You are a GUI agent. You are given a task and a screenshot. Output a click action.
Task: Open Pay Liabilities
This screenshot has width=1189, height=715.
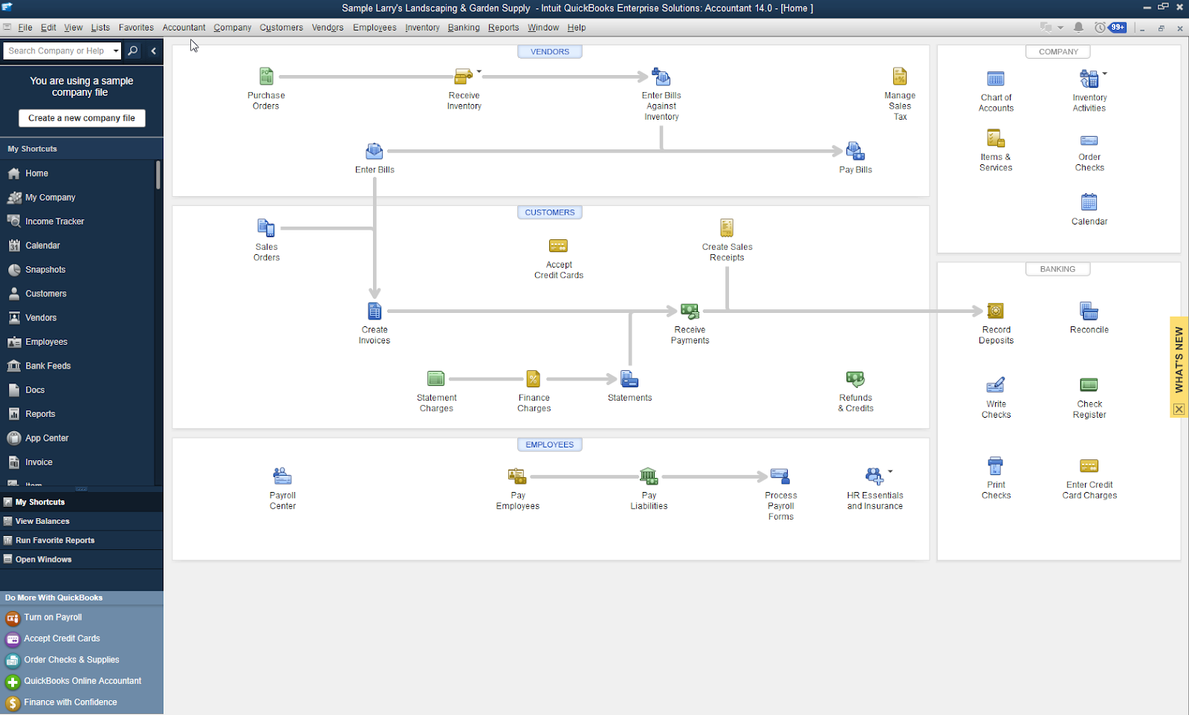coord(649,476)
